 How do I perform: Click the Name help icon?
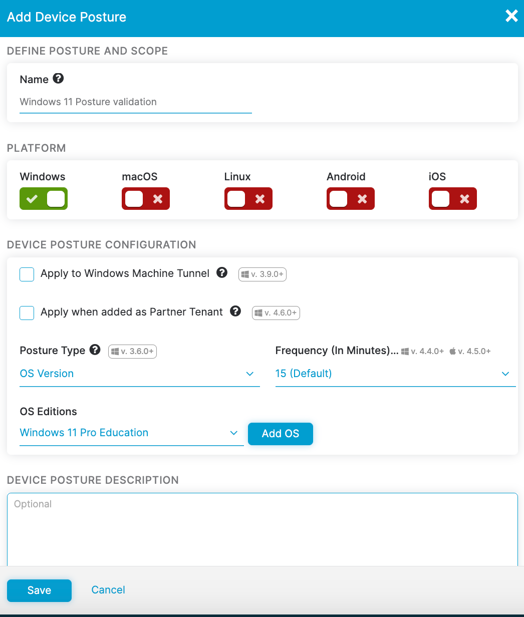click(x=59, y=78)
